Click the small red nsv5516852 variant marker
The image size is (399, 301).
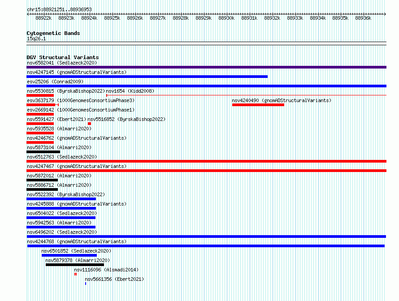click(89, 124)
